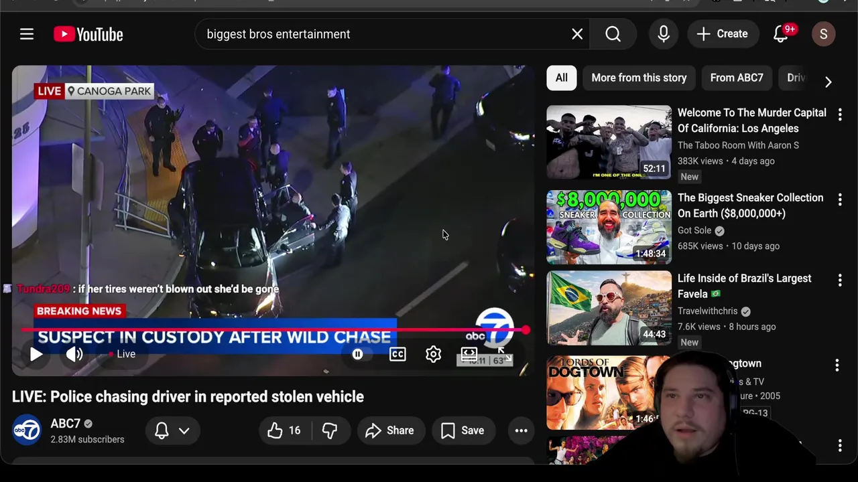Open video player settings gear
This screenshot has height=482, width=858.
coord(433,354)
